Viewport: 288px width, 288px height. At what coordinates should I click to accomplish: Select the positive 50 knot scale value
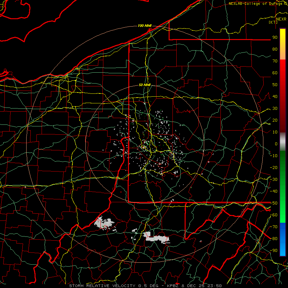pyautogui.click(x=275, y=85)
